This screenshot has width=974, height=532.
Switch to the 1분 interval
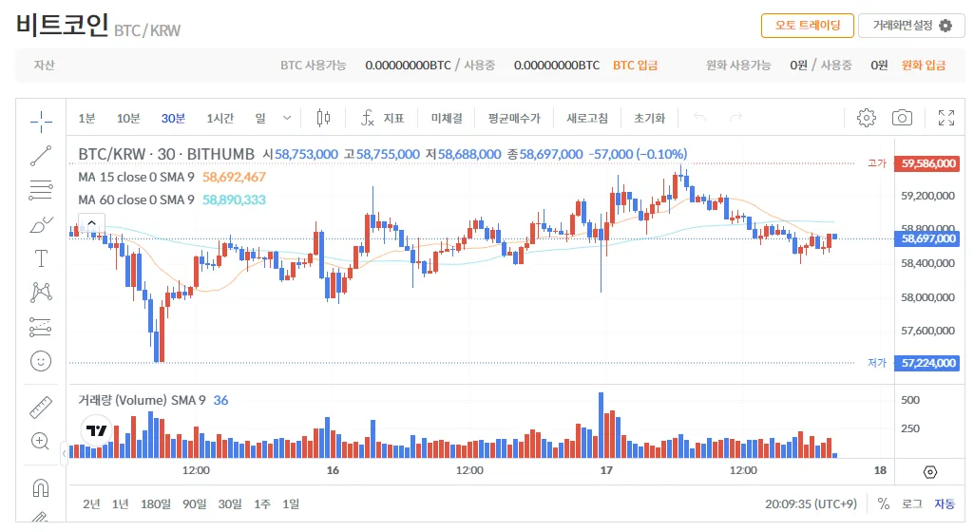[x=87, y=118]
